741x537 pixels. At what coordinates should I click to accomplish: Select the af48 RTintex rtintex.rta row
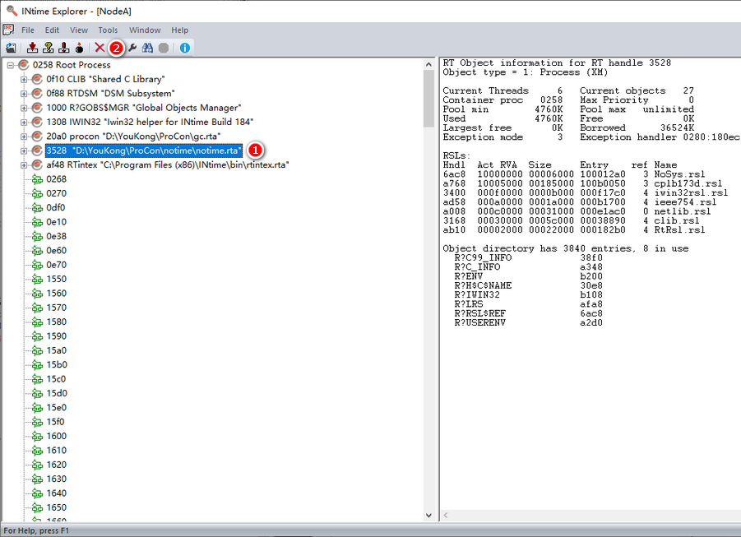167,164
